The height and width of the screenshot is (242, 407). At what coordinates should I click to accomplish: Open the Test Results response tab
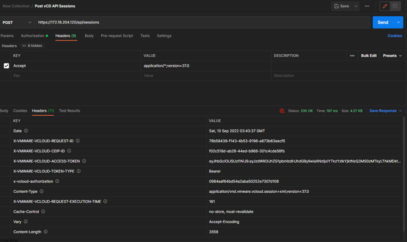[69, 111]
